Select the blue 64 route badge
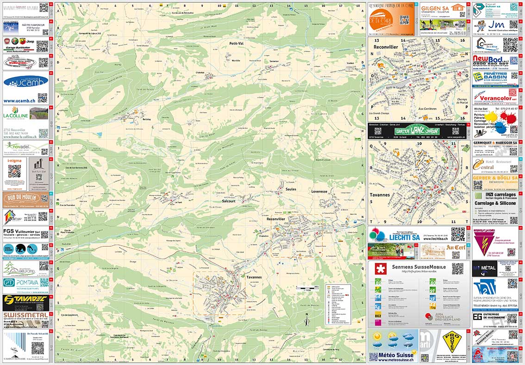The width and height of the screenshot is (525, 365). [x=378, y=298]
